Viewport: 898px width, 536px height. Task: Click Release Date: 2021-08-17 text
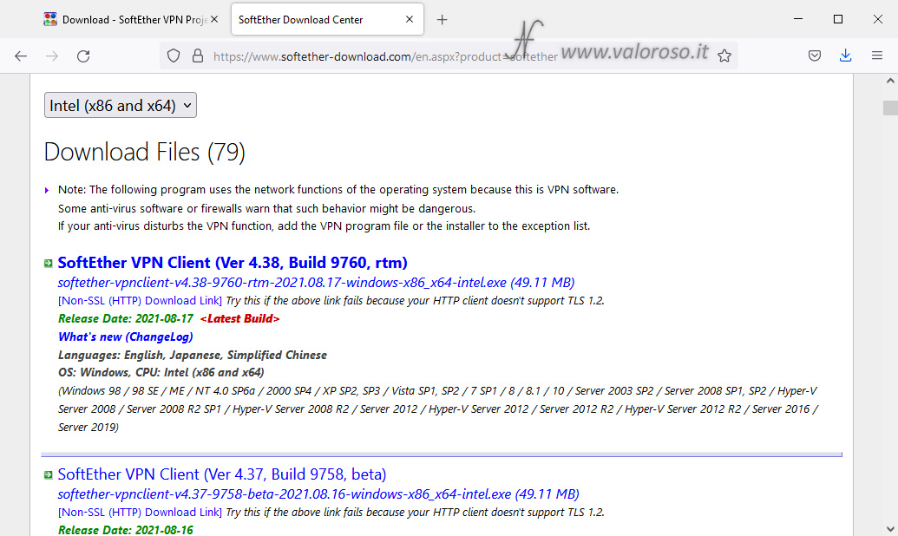coord(126,318)
